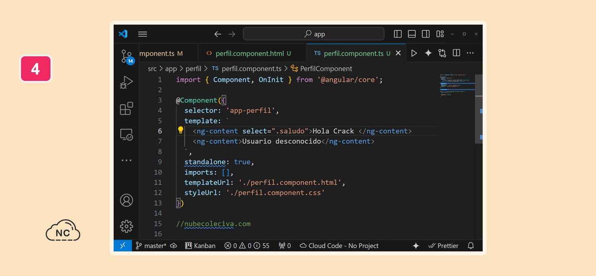Viewport: 596px width, 276px height.
Task: Open the Manage settings gear
Action: pyautogui.click(x=126, y=226)
